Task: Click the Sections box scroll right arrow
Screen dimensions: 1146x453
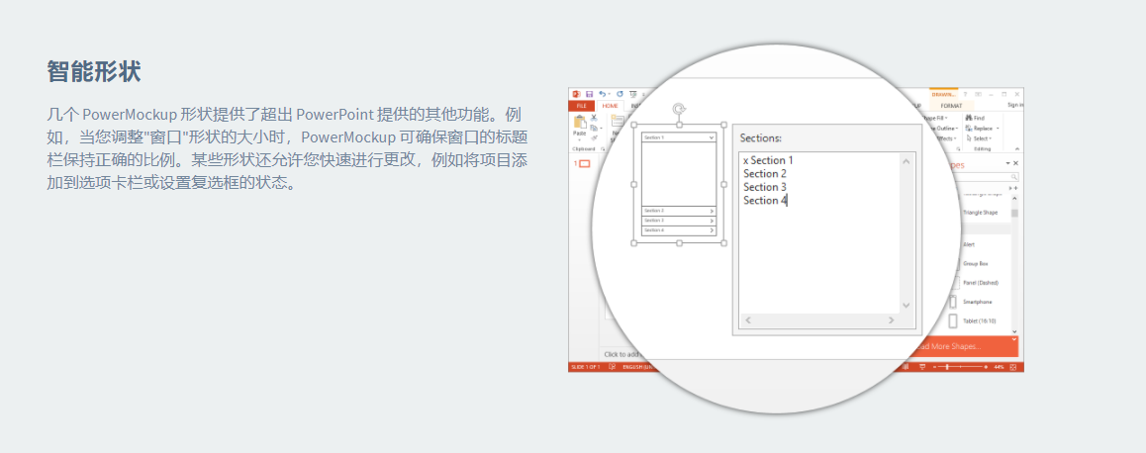Action: coord(891,320)
